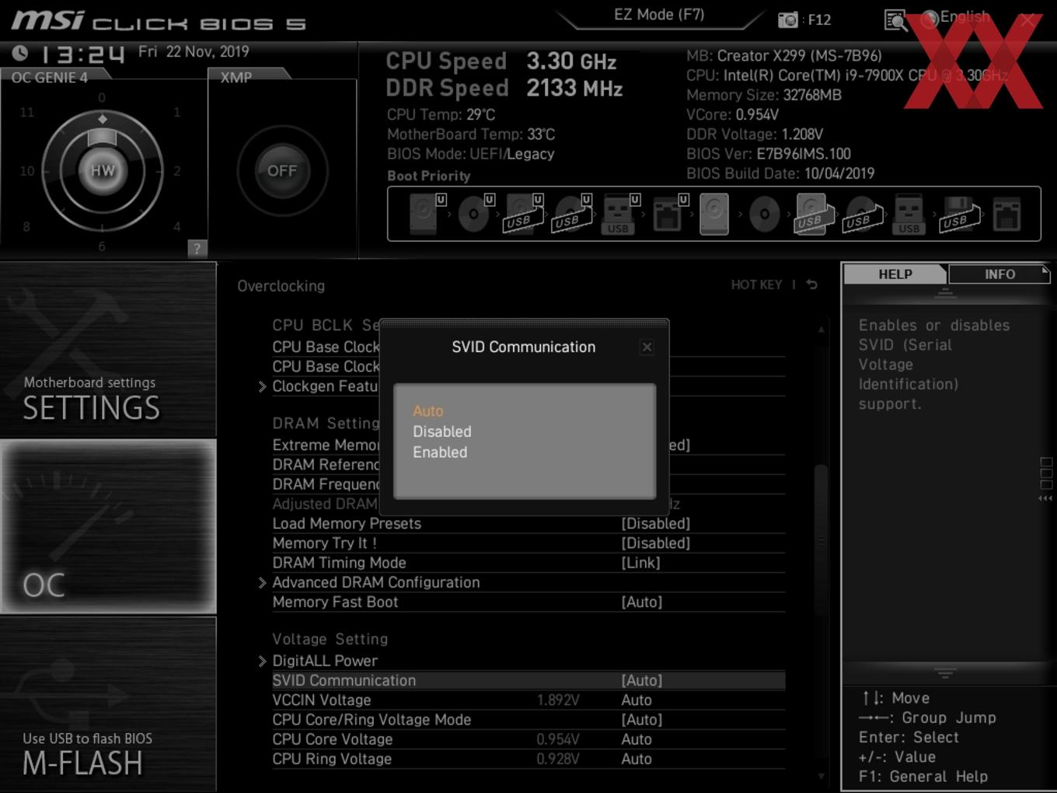Select the USB floppy boot device icon
The width and height of the screenshot is (1057, 793).
960,214
